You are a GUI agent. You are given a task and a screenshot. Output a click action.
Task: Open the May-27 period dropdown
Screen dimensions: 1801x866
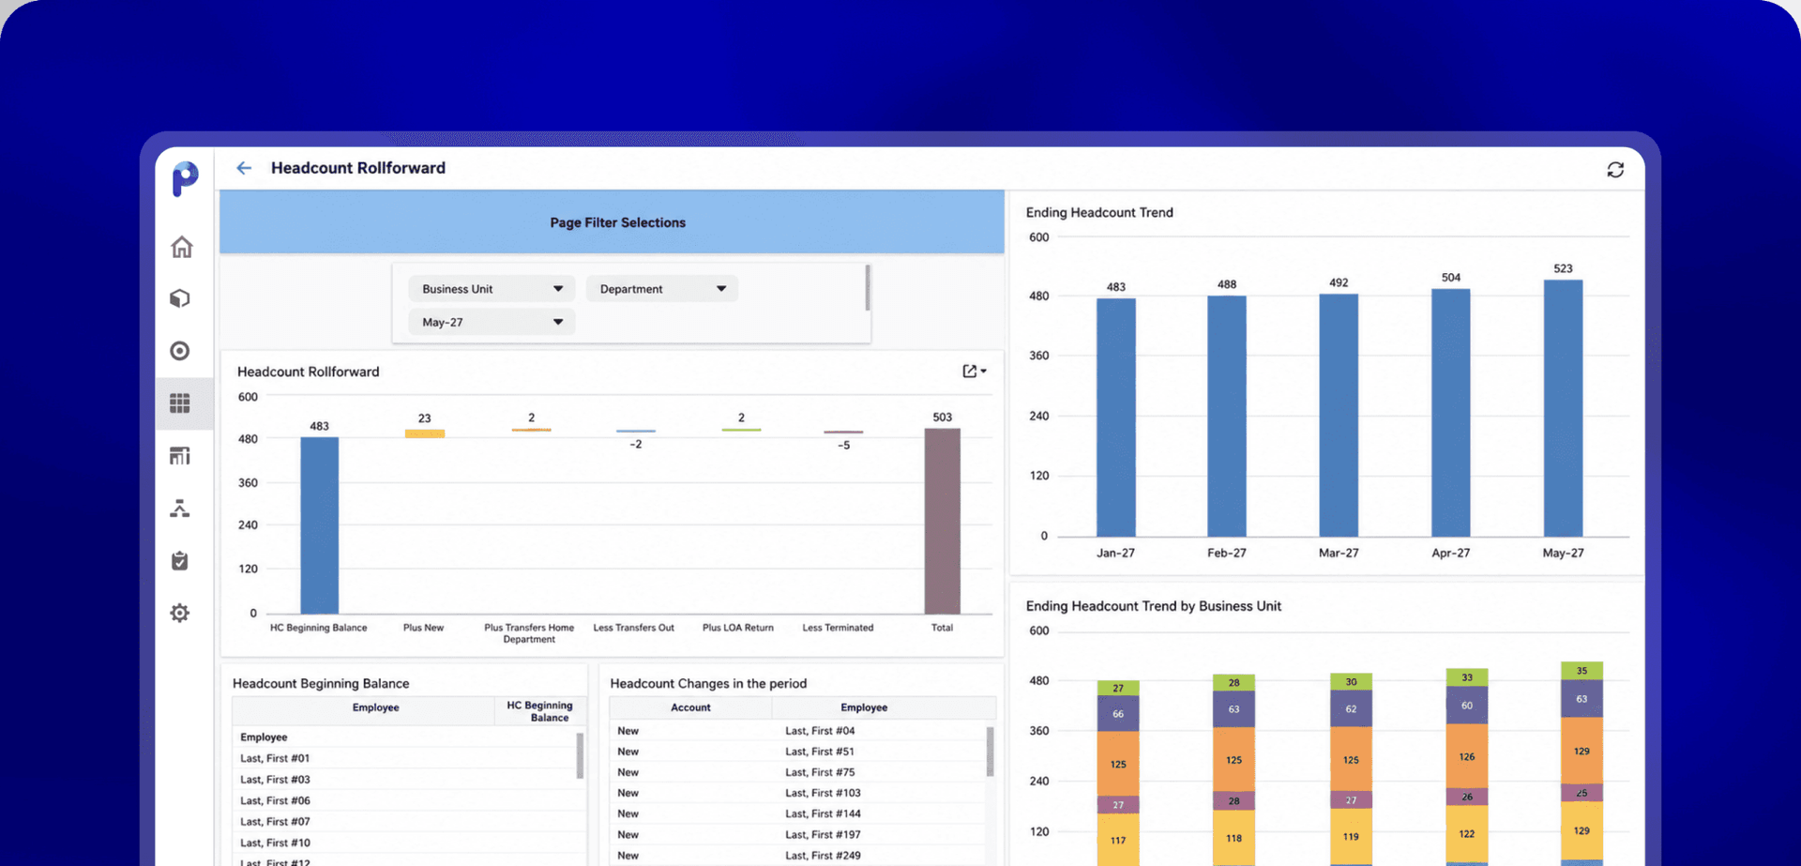pyautogui.click(x=492, y=322)
